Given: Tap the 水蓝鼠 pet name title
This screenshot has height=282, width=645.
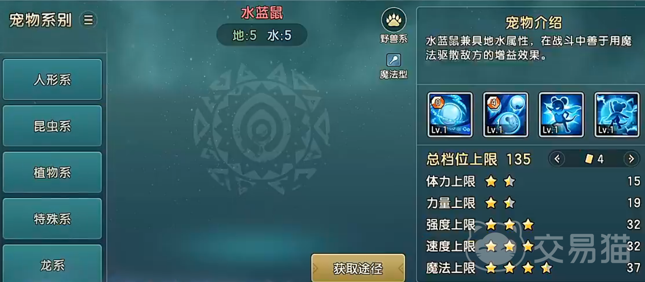Looking at the screenshot, I should point(261,13).
